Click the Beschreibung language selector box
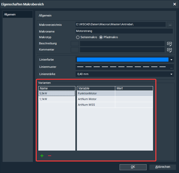 click(x=75, y=44)
